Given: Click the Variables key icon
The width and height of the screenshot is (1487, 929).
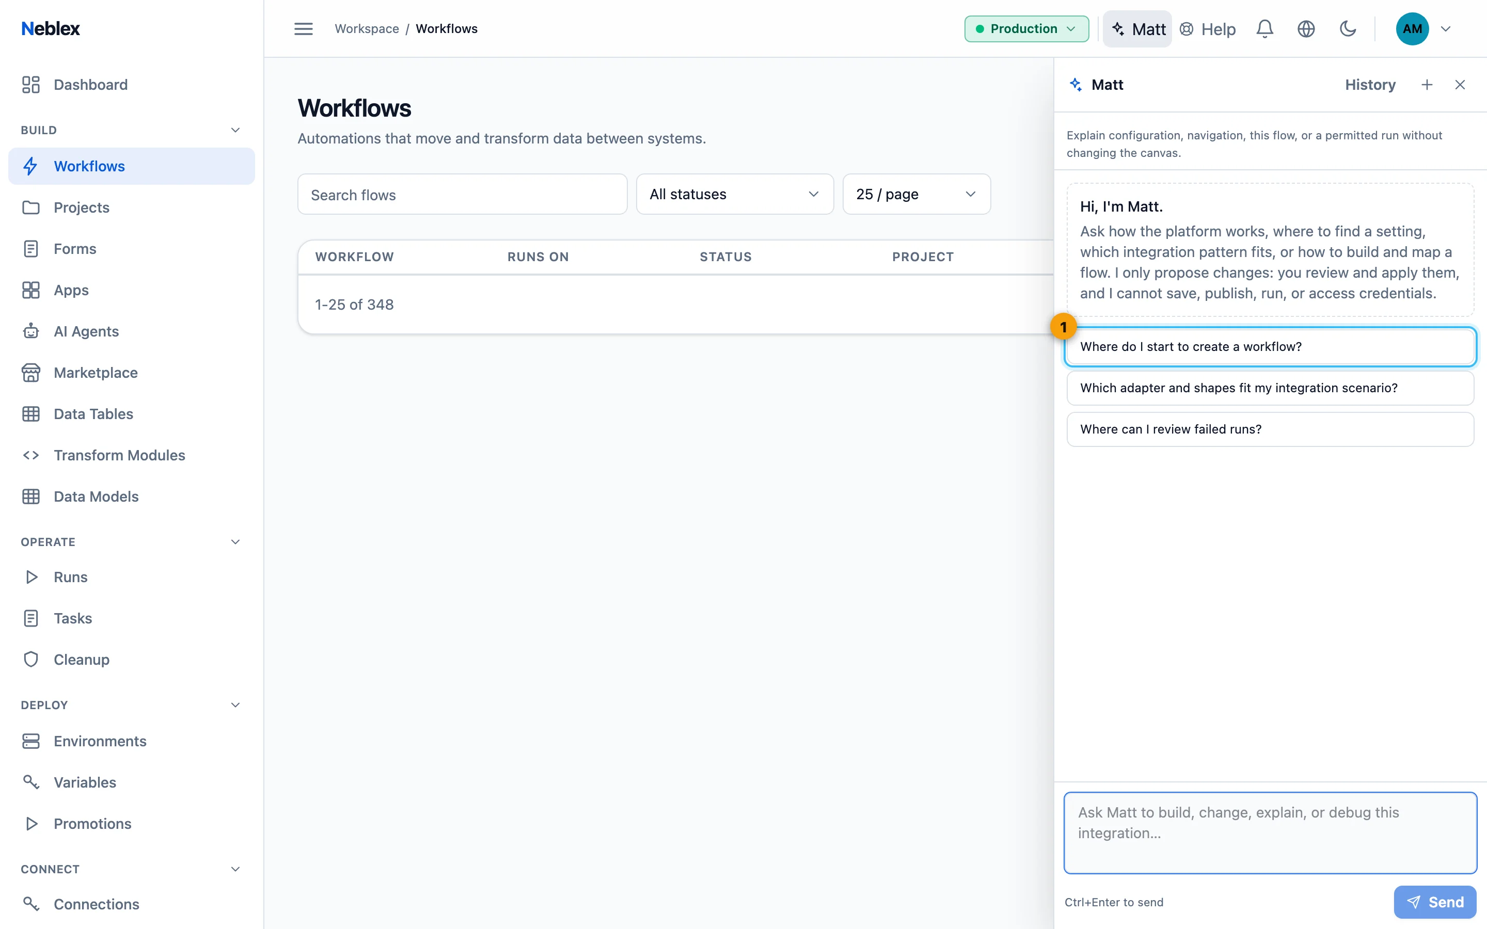Looking at the screenshot, I should coord(31,782).
